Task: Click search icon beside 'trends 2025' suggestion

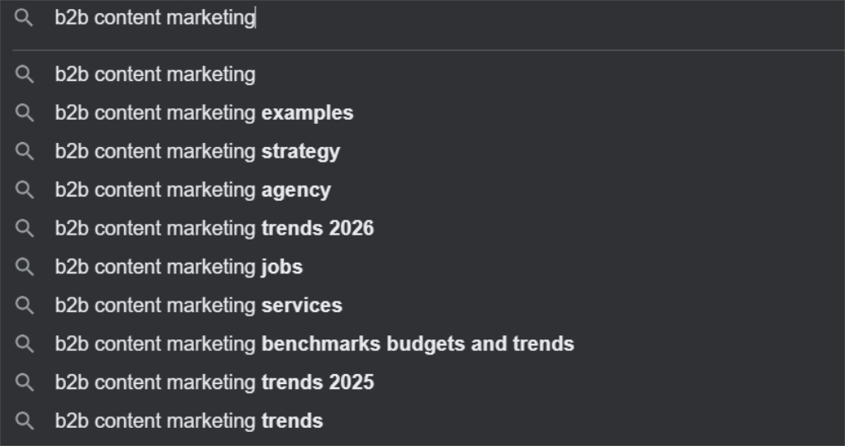Action: point(25,382)
